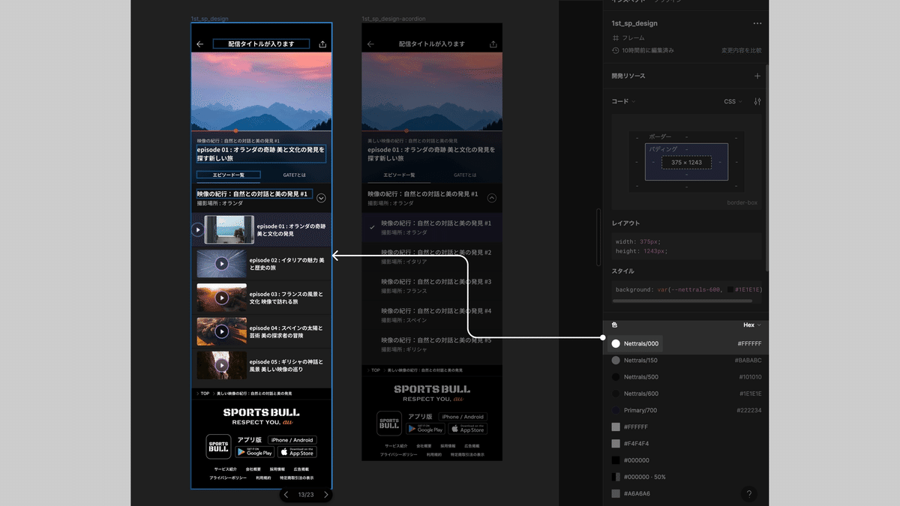Click プライバシーポリシー footer link in left frame
900x506 pixels.
pos(229,478)
